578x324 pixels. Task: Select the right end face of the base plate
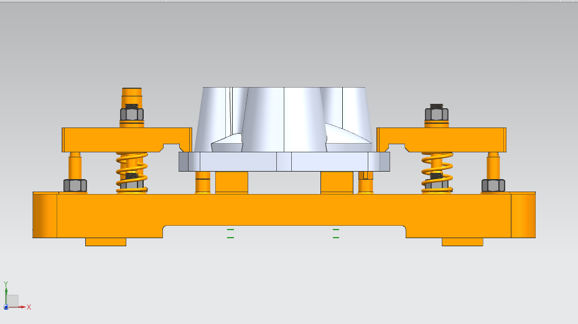pos(523,215)
